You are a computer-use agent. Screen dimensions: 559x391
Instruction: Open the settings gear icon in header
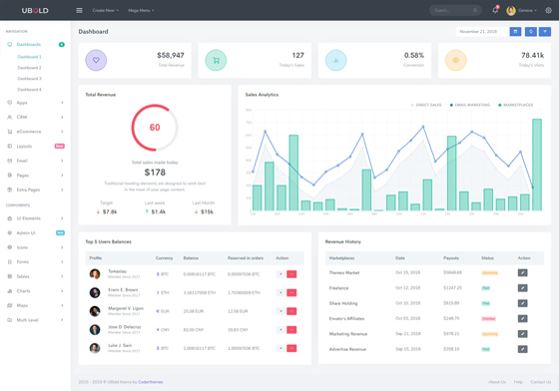click(548, 10)
